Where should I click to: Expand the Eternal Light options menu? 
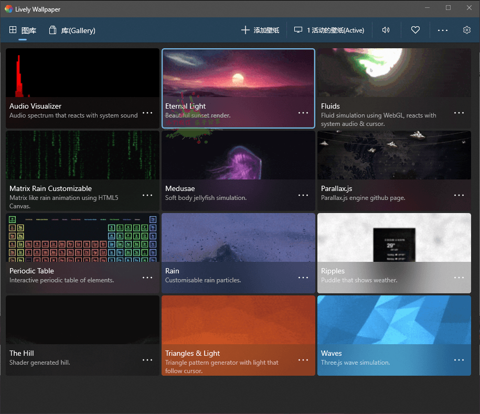[x=303, y=113]
